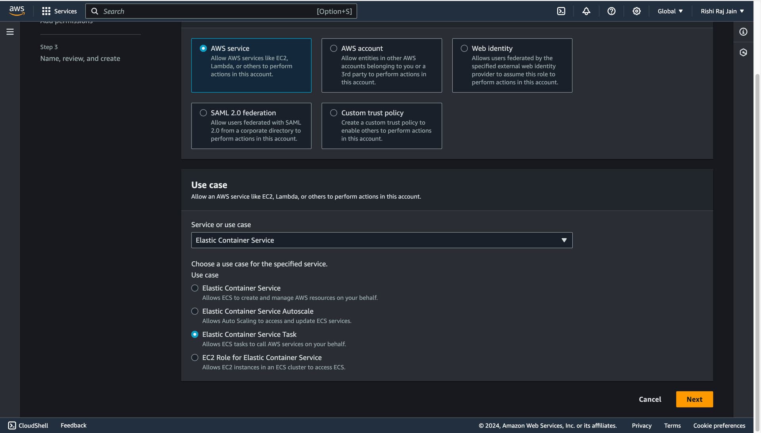Image resolution: width=761 pixels, height=433 pixels.
Task: Open the info panel icon
Action: [743, 32]
